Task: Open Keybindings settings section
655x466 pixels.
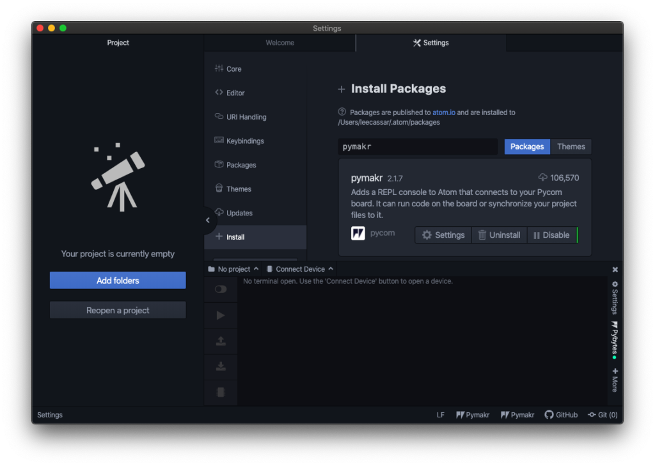Action: point(239,141)
